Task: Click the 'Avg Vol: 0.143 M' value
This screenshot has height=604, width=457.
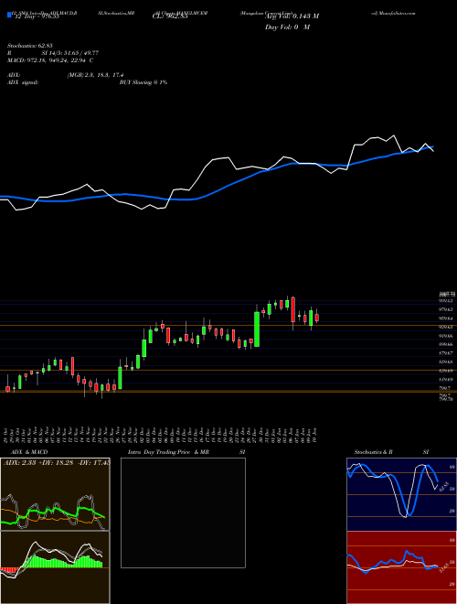Action: tap(292, 16)
